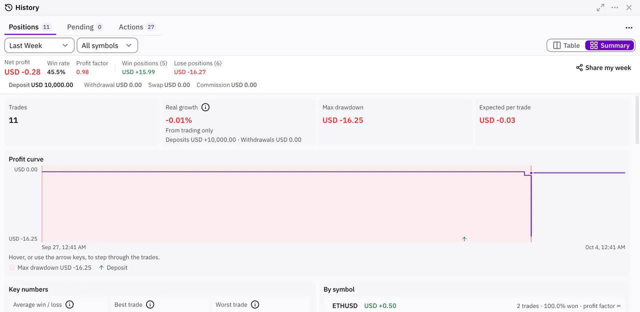Viewport: 640px width, 312px height.
Task: Click the Key numbers heading
Action: [28, 289]
